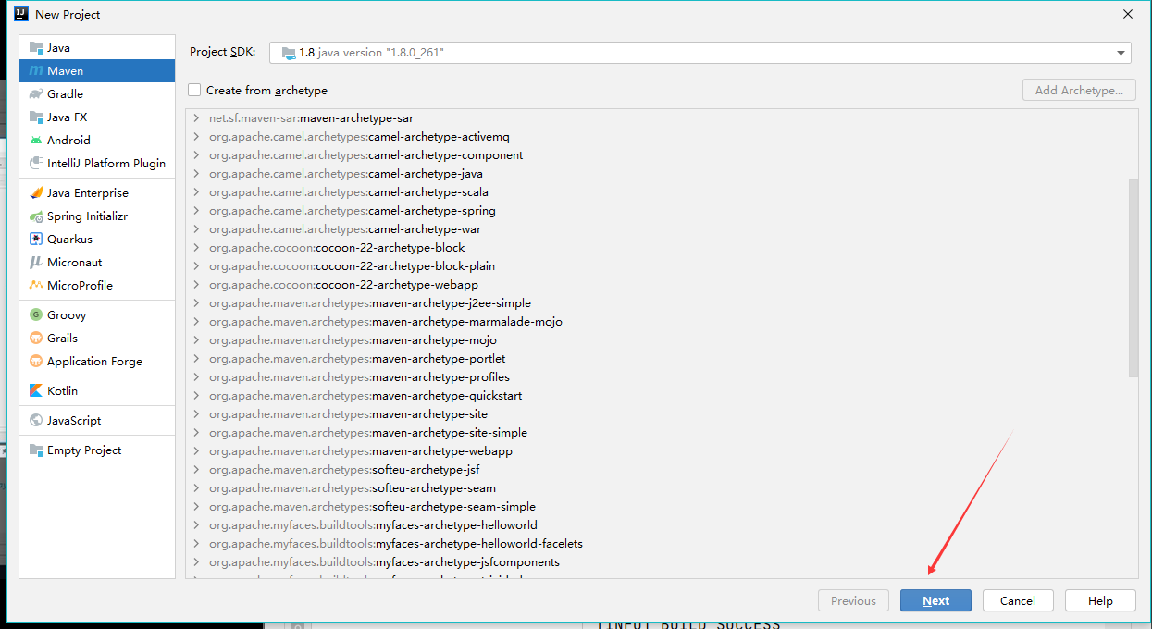Select maven-archetype-portlet row
This screenshot has height=629, width=1152.
click(656, 359)
